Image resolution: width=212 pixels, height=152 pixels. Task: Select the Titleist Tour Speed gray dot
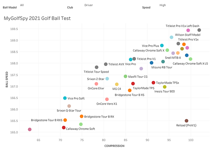click(97, 67)
